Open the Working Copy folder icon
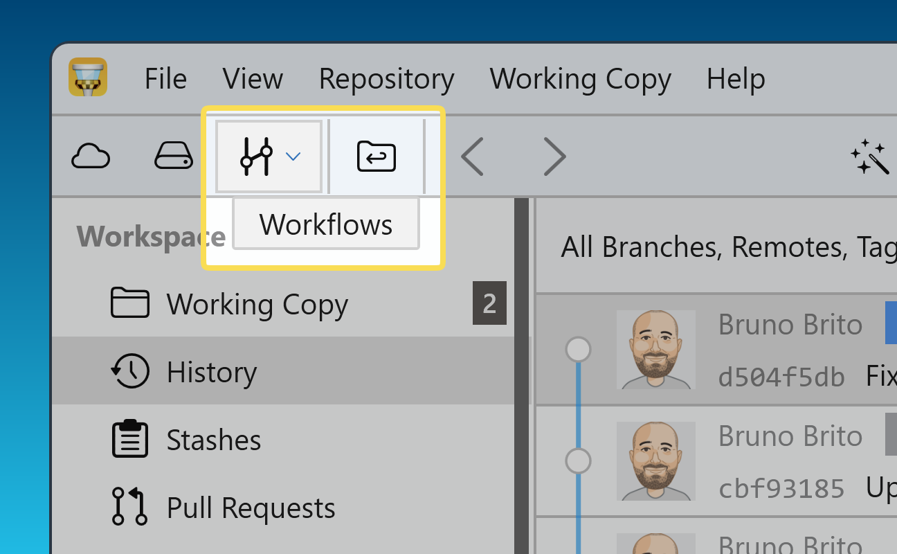This screenshot has width=897, height=554. pos(130,303)
